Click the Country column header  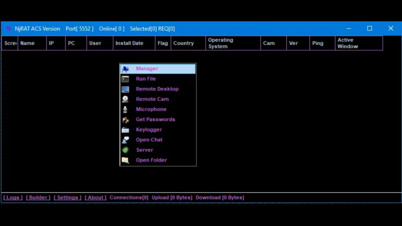188,43
